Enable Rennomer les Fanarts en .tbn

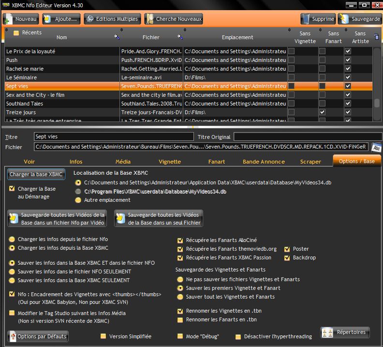tap(180, 319)
